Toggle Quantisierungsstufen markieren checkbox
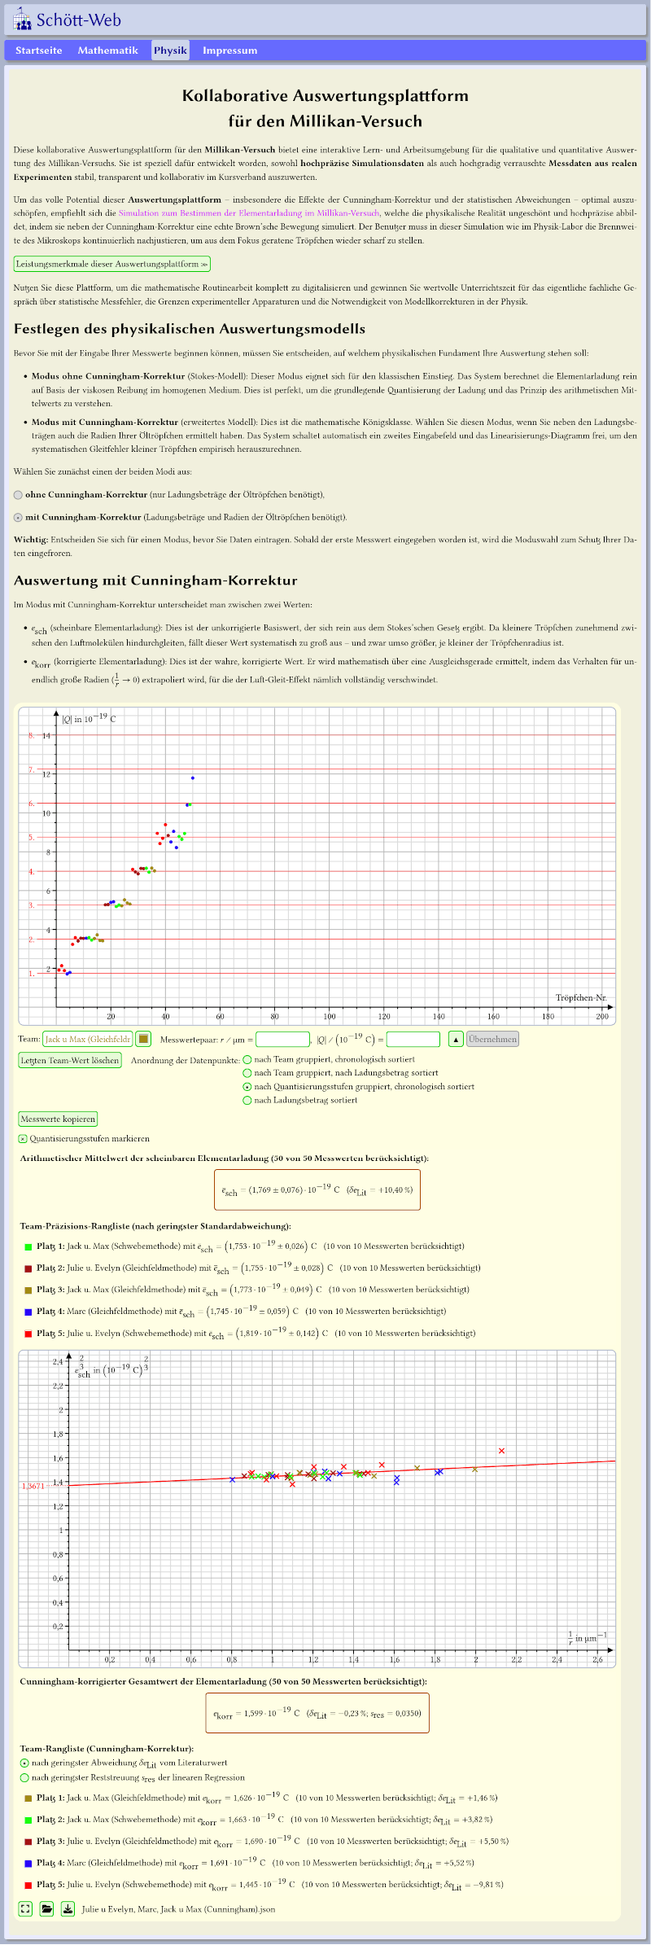 23,1139
